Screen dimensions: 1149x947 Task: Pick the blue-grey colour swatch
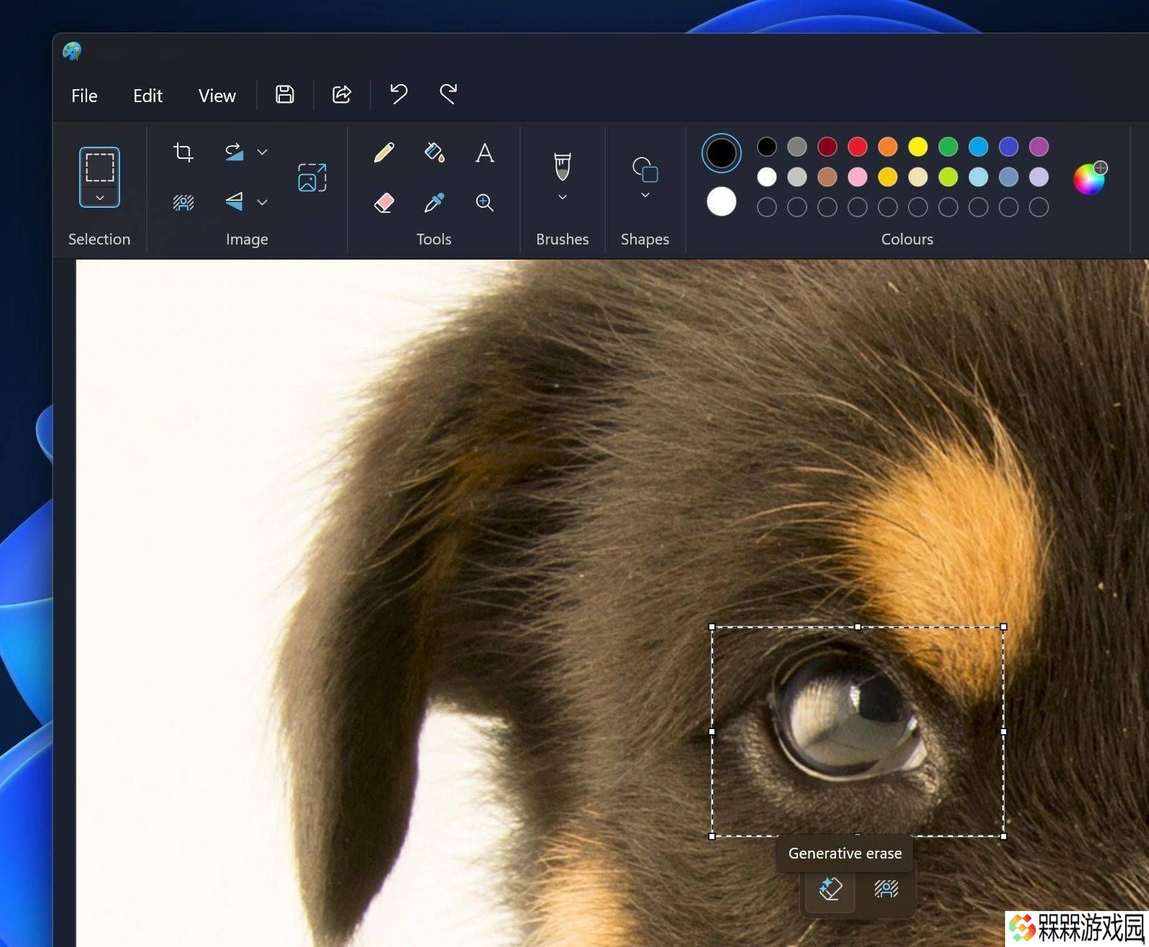tap(1009, 177)
